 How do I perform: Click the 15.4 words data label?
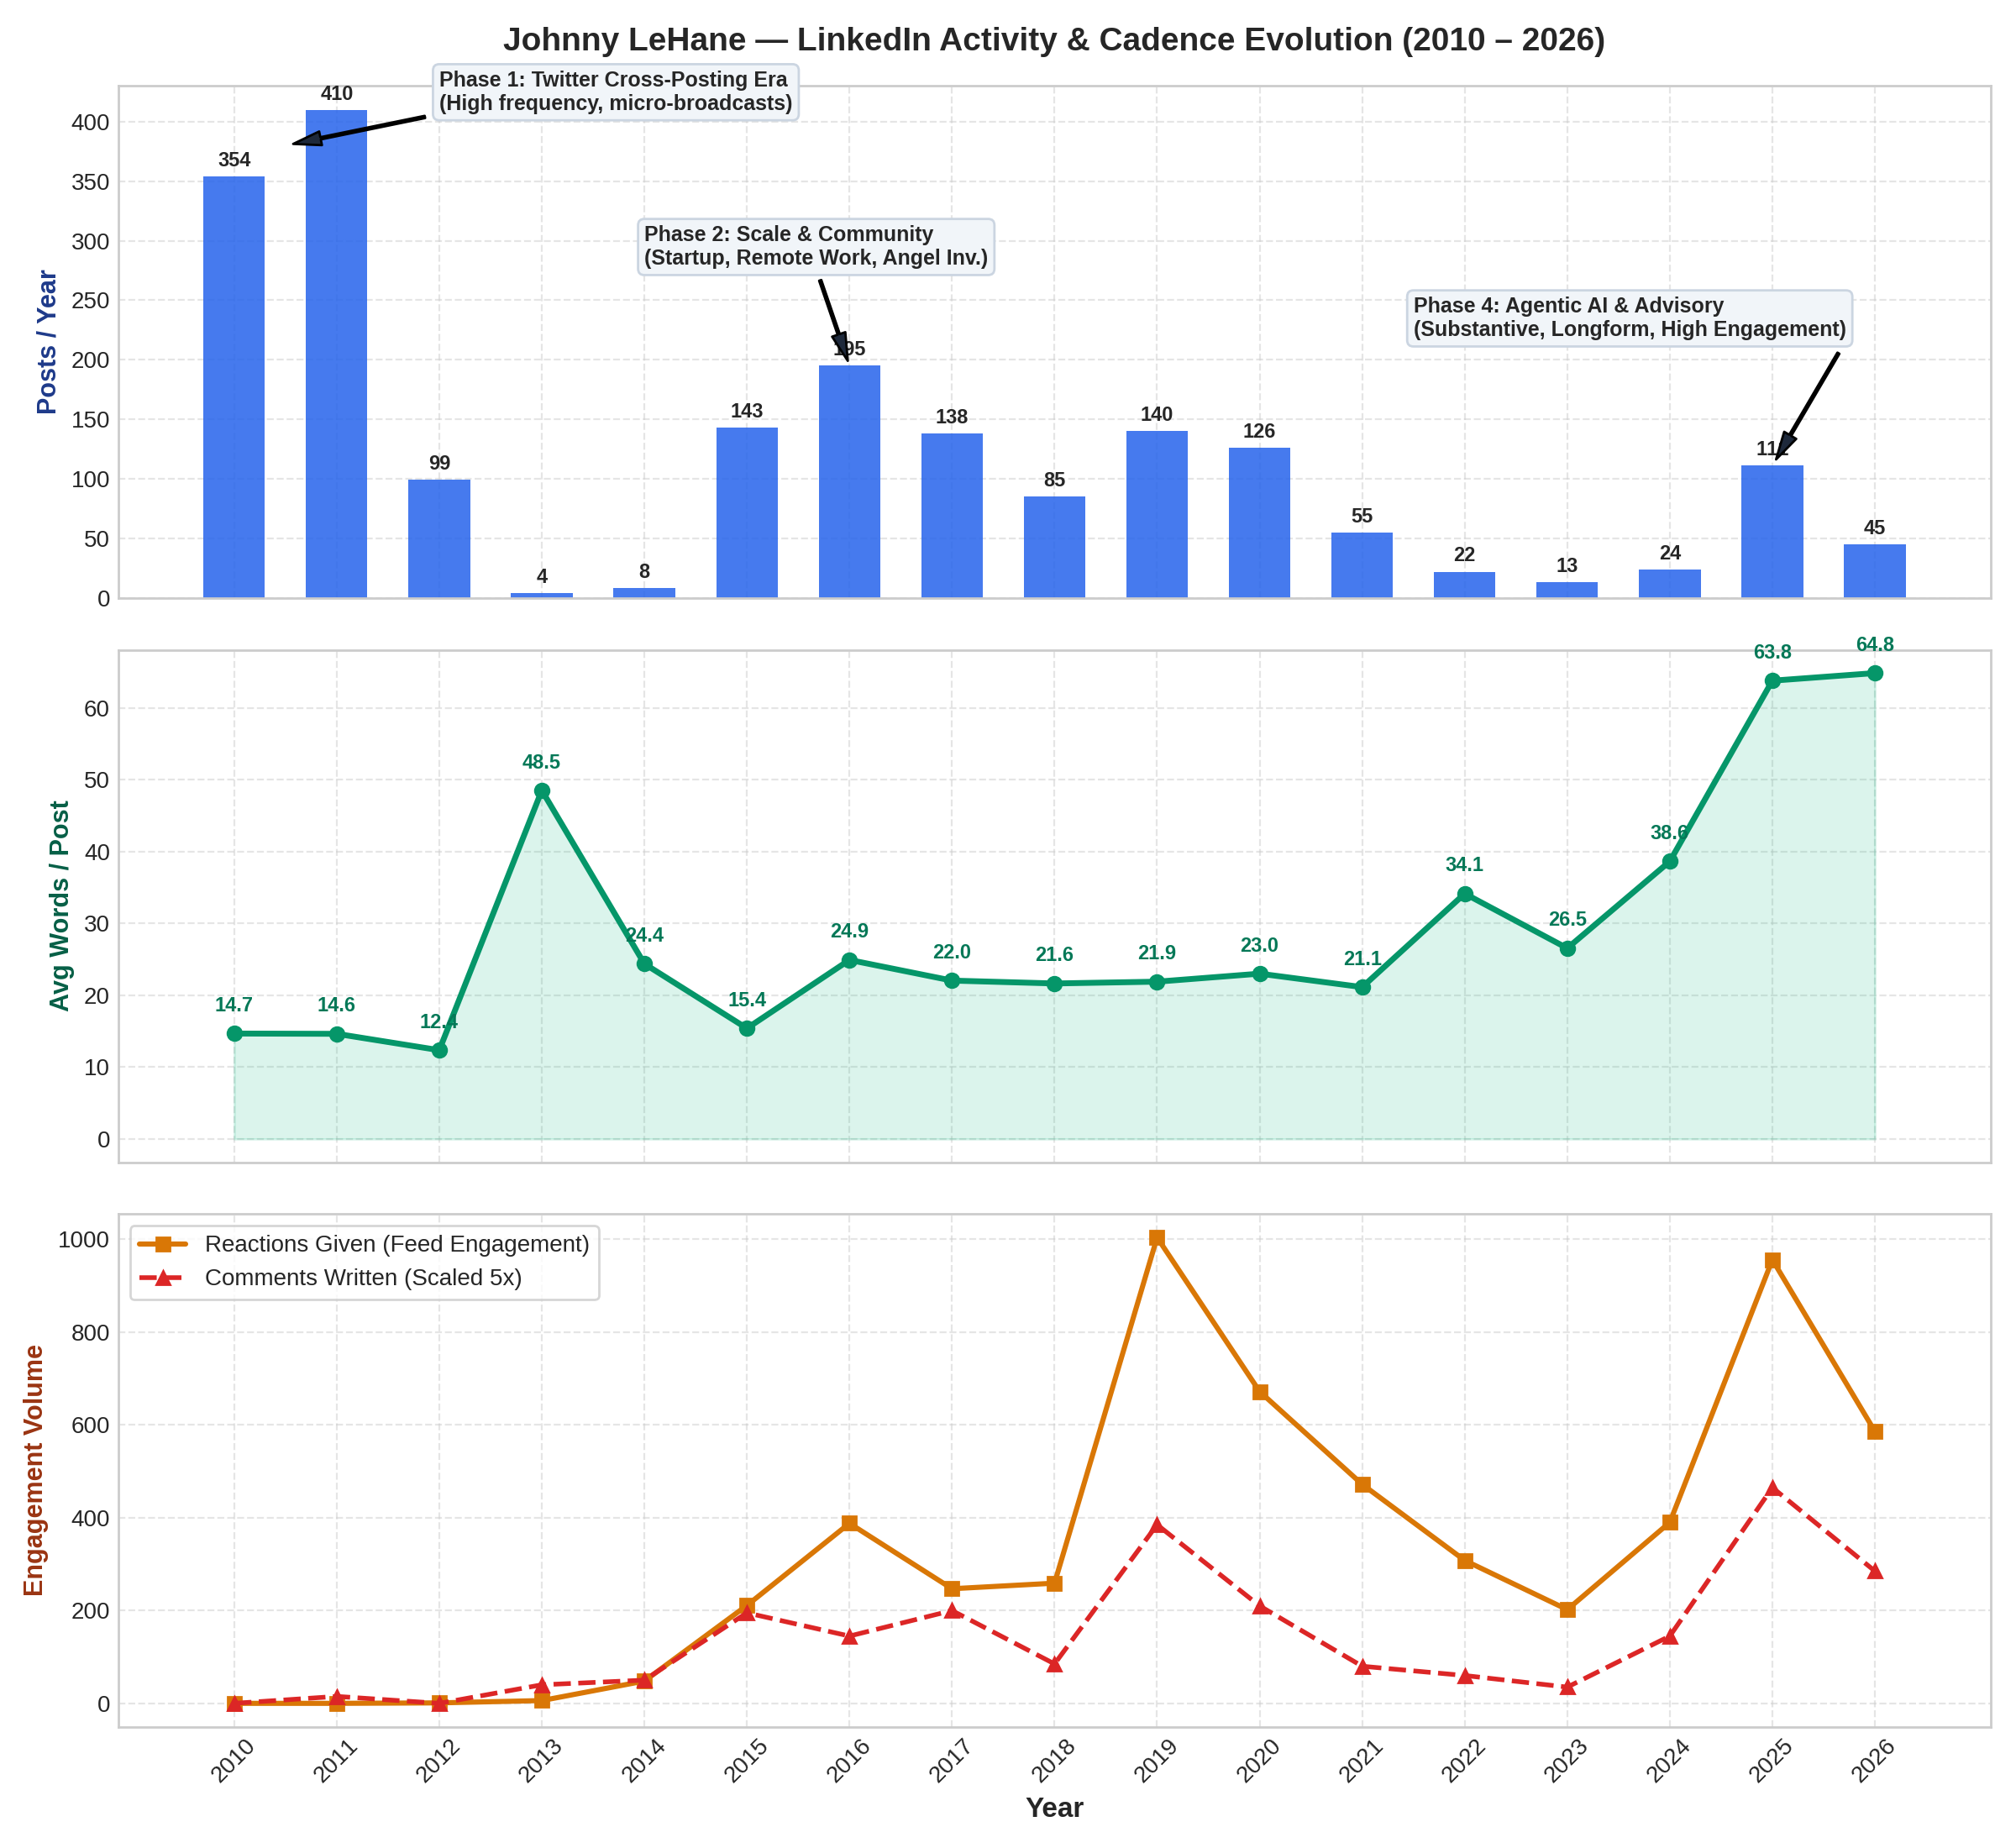click(747, 1000)
